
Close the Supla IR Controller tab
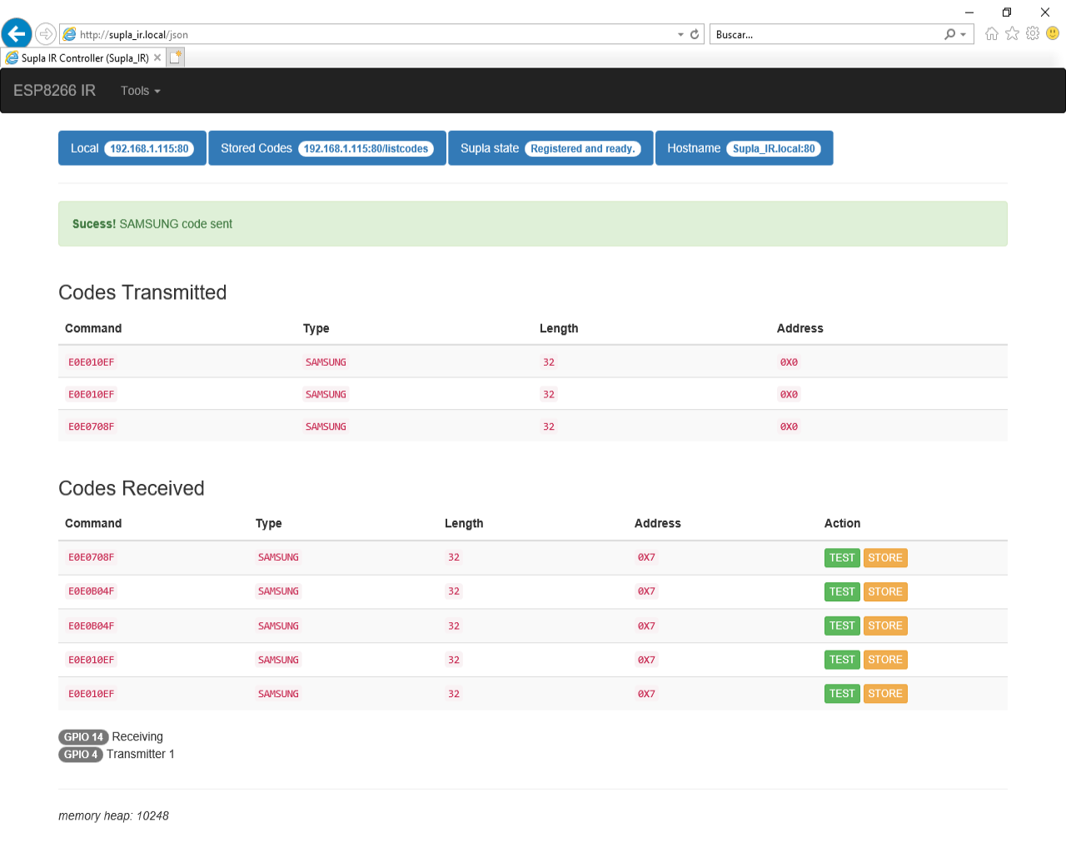tap(157, 57)
